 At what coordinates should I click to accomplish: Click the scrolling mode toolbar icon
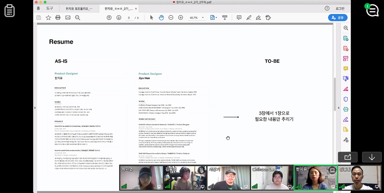[x=225, y=18]
